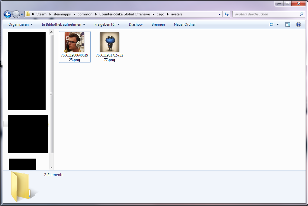Create Neuer Ordner
Image resolution: width=308 pixels, height=206 pixels.
click(185, 24)
